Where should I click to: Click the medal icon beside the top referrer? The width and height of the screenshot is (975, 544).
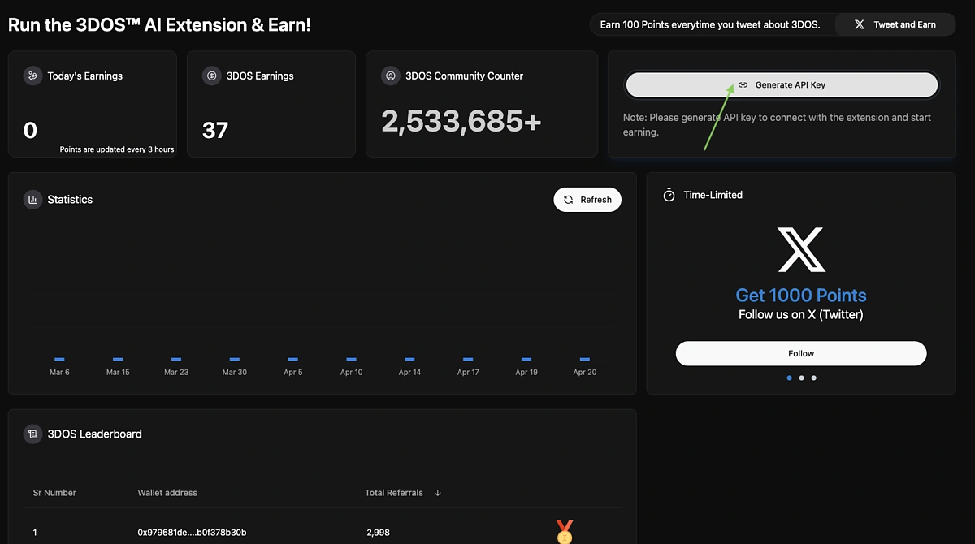tap(565, 532)
